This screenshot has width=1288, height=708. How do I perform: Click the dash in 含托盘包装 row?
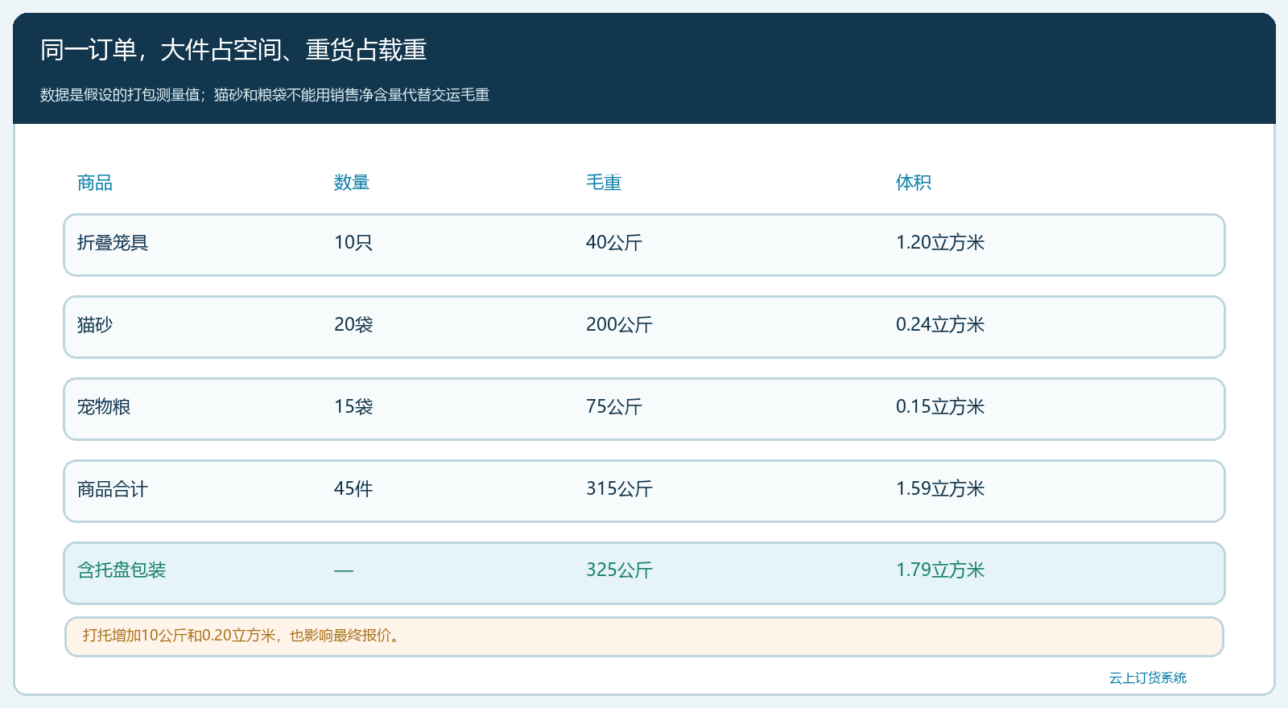pos(344,571)
